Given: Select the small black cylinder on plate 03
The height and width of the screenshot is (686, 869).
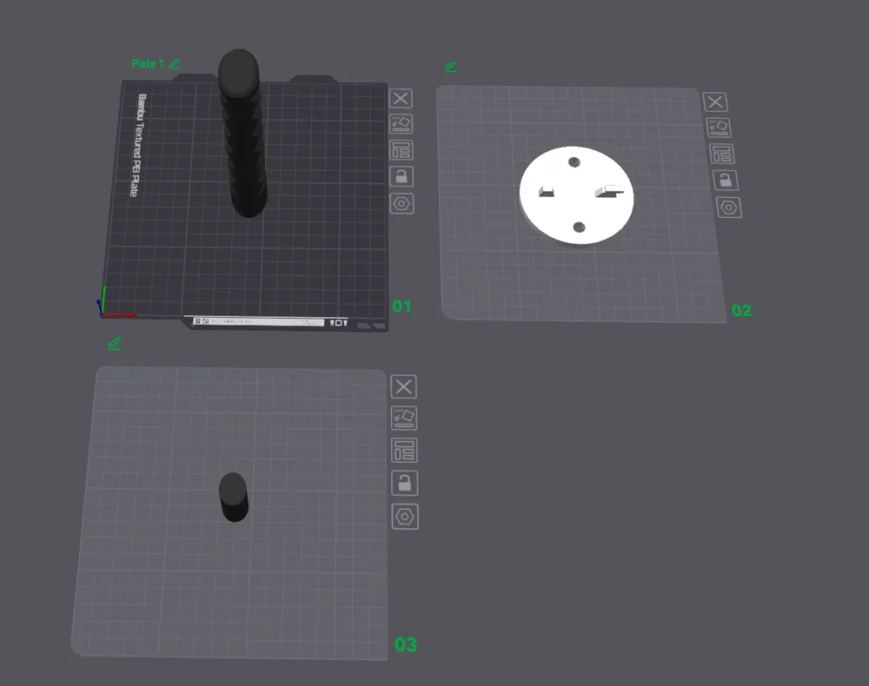Looking at the screenshot, I should (x=233, y=497).
